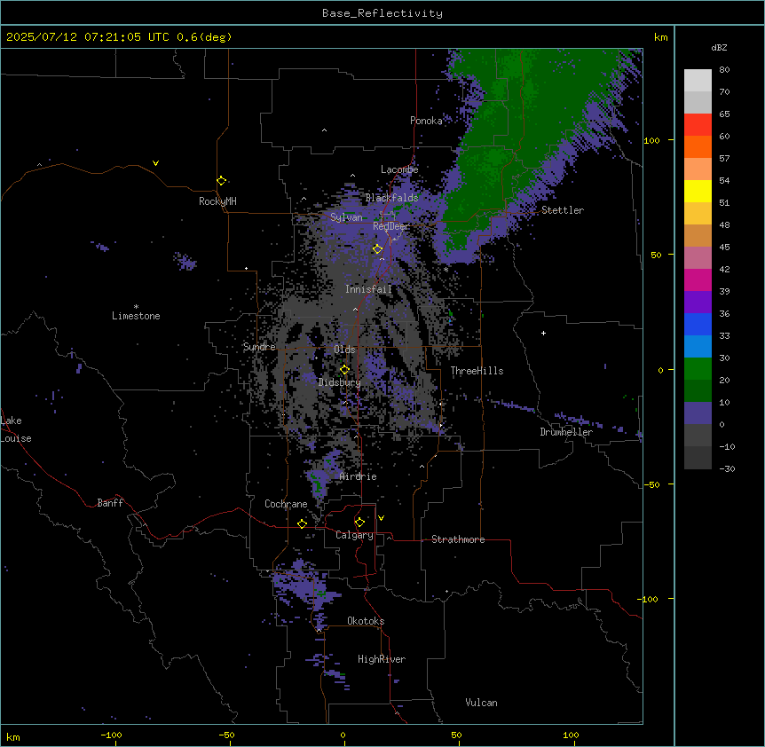Click the 0 tick label on bottom axis
The width and height of the screenshot is (765, 747).
343,735
